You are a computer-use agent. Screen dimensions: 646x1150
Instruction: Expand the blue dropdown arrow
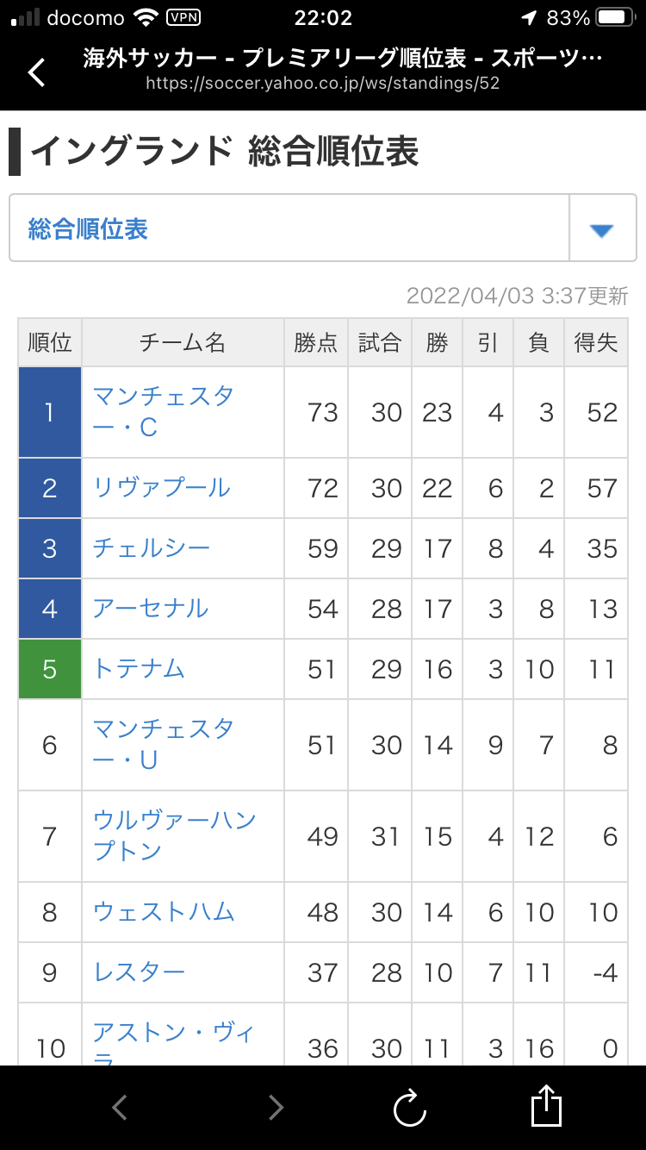[601, 230]
